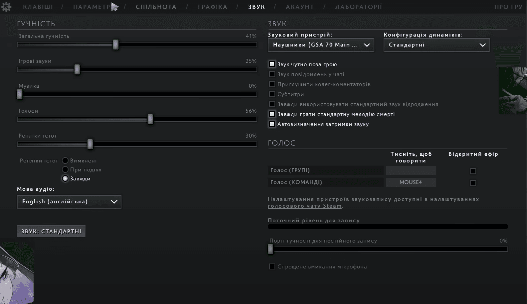The image size is (527, 304).
Task: Enable the Субтитри checkbox
Action: (272, 94)
